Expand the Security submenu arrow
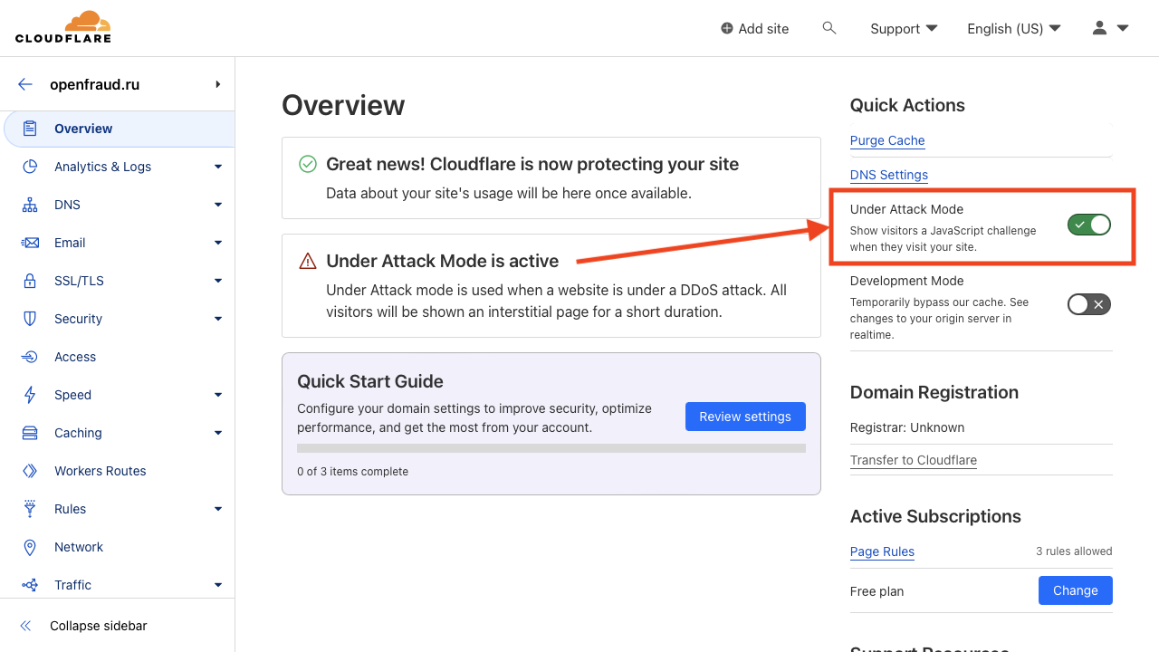 (218, 319)
